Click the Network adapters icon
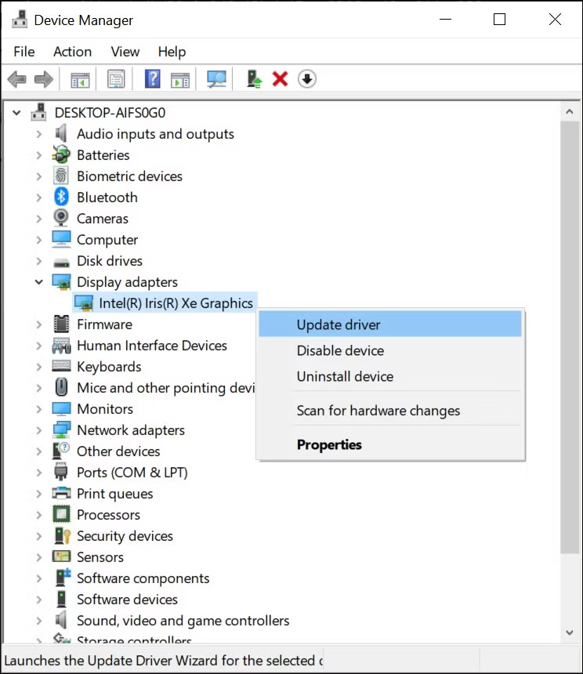Screen dimensions: 583x674 (x=61, y=429)
